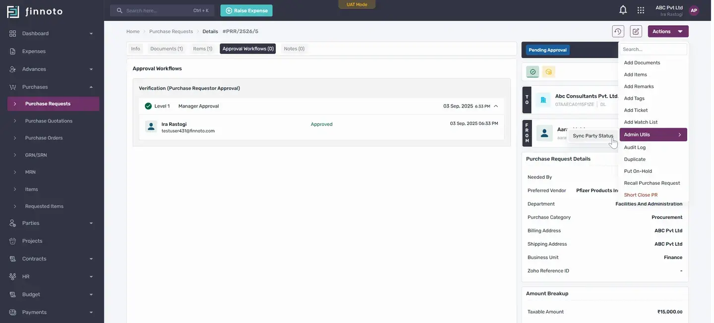714x323 pixels.
Task: Expand the Parties menu arrow
Action: (x=91, y=223)
